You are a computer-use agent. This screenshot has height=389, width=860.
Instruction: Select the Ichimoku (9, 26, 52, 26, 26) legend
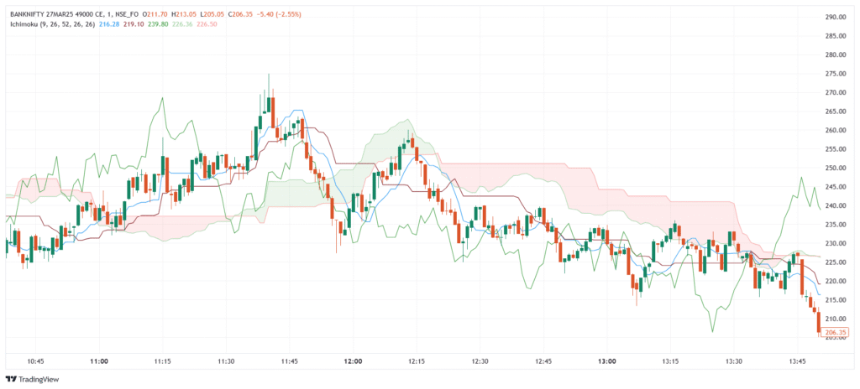pos(50,24)
